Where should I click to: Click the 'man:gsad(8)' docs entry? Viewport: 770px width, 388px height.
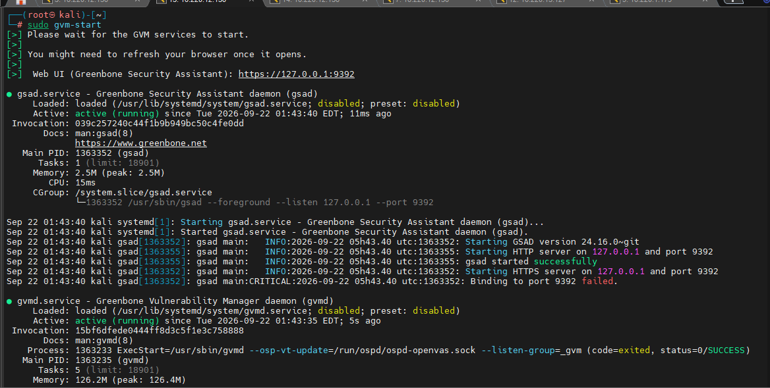coord(104,133)
